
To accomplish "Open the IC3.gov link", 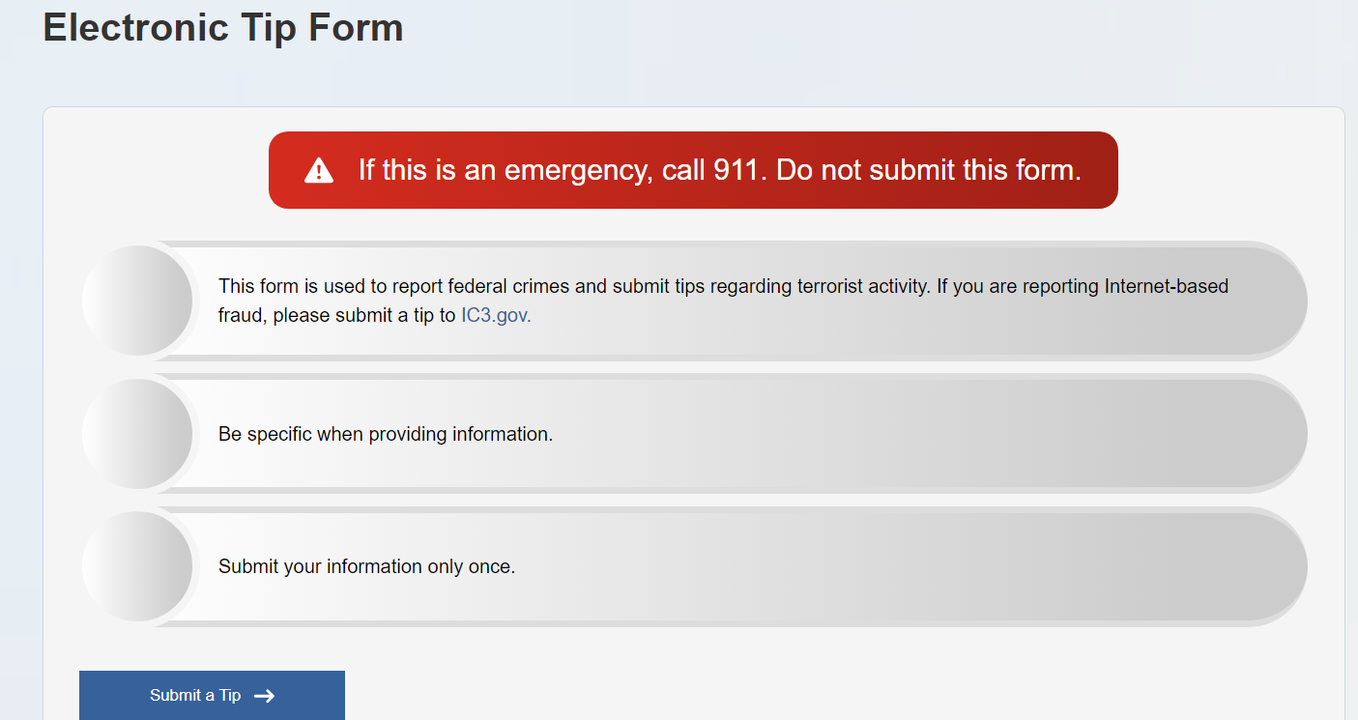I will pos(496,315).
